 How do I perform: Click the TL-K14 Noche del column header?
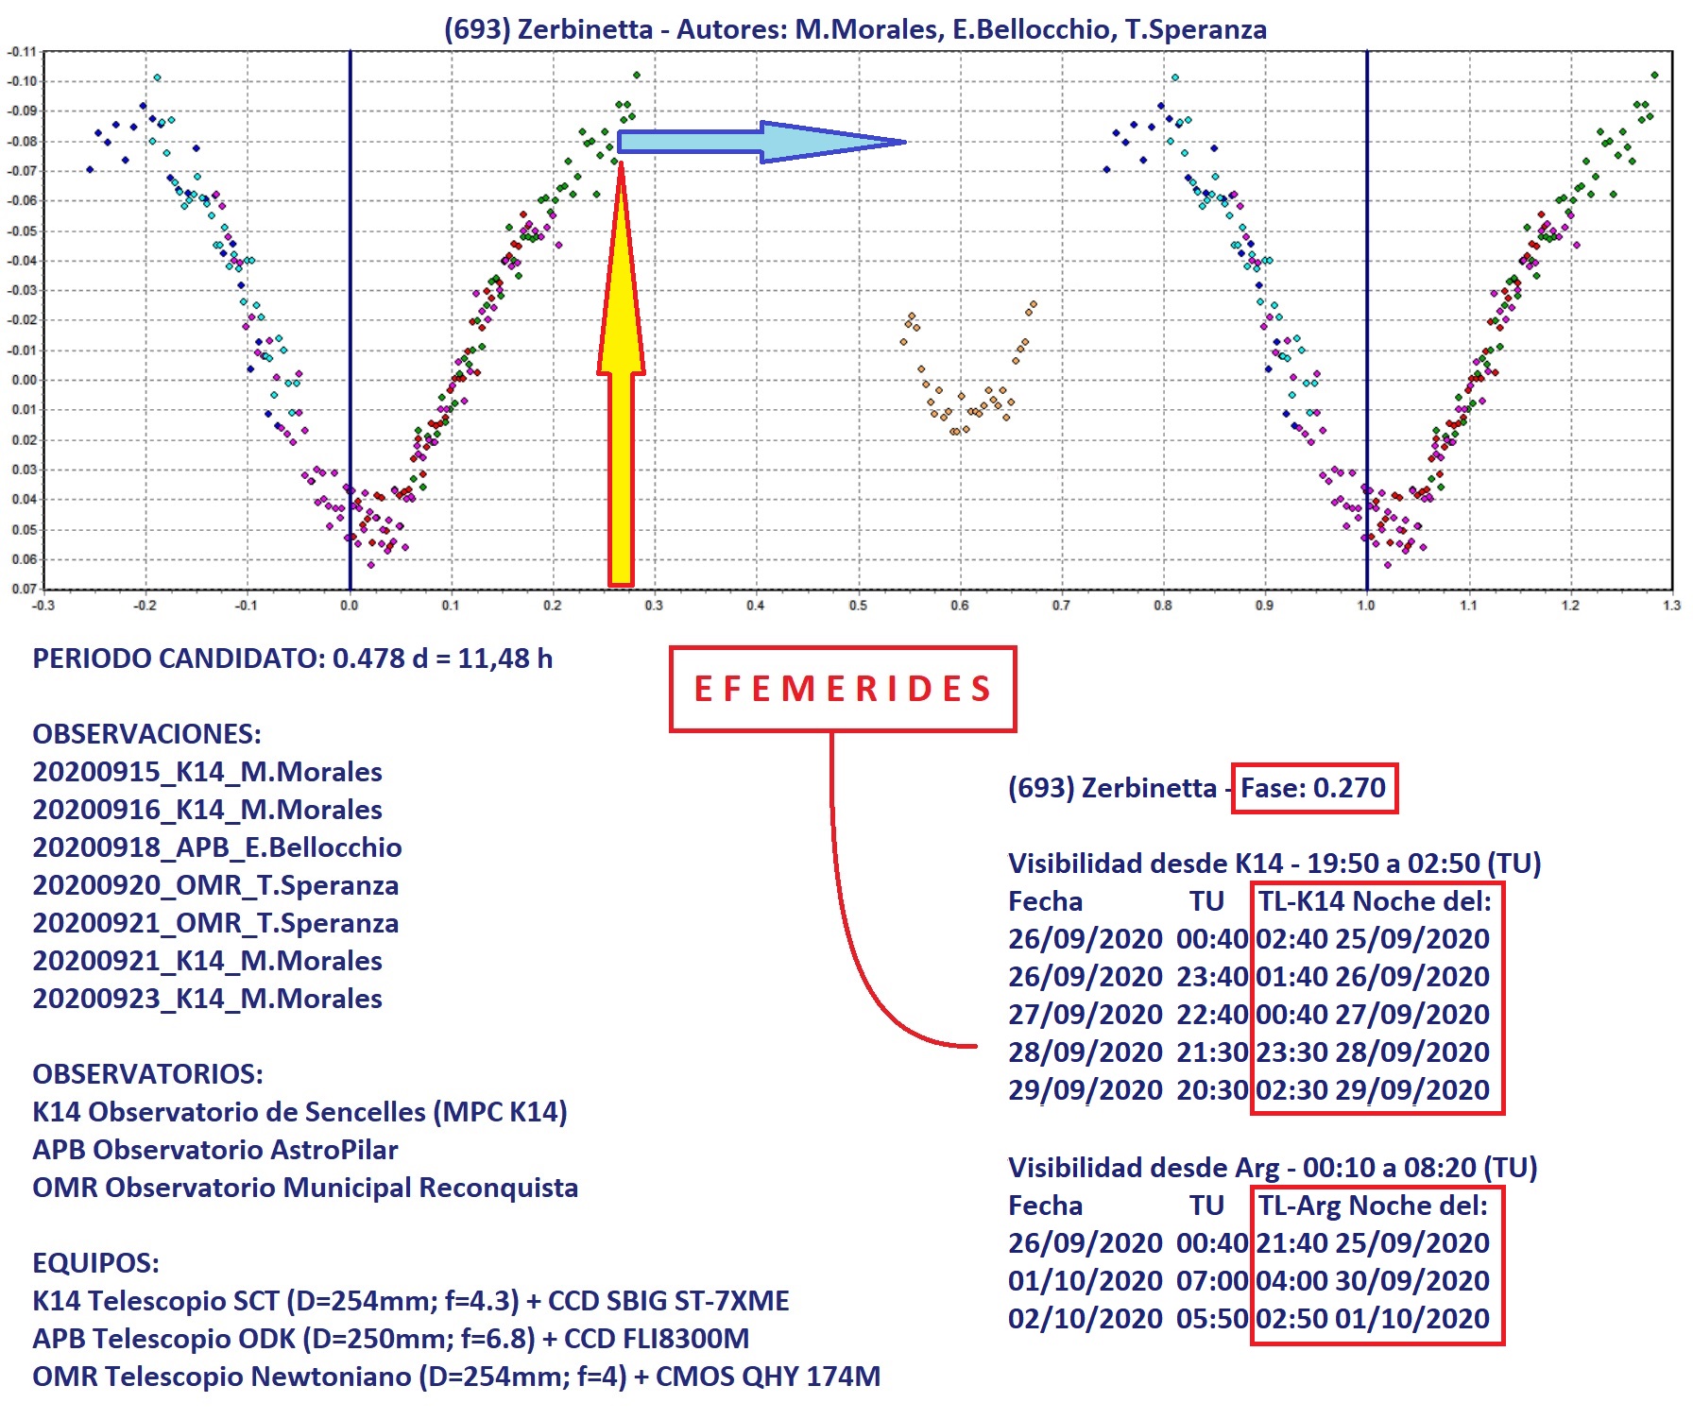point(1375,901)
